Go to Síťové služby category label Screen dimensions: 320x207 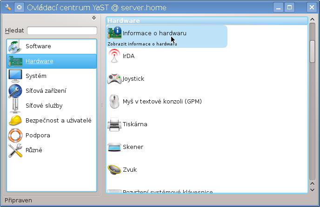tap(44, 106)
